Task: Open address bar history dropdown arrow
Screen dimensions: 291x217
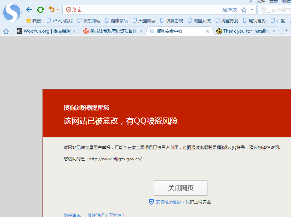Action: pos(252,10)
